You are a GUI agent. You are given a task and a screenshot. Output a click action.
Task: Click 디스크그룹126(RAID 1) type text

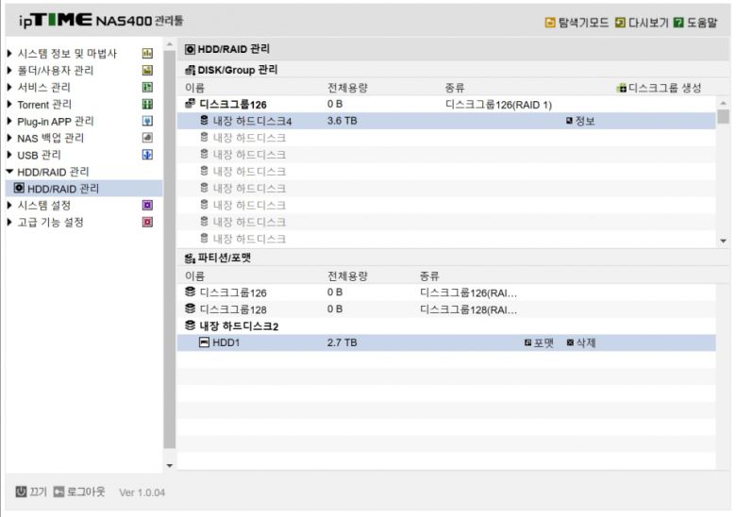(x=498, y=105)
